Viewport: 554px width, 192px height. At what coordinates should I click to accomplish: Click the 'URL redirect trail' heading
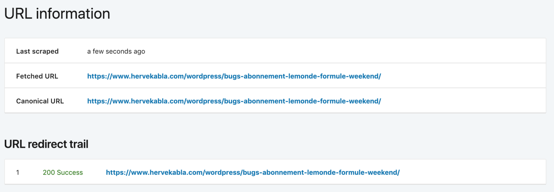click(46, 144)
